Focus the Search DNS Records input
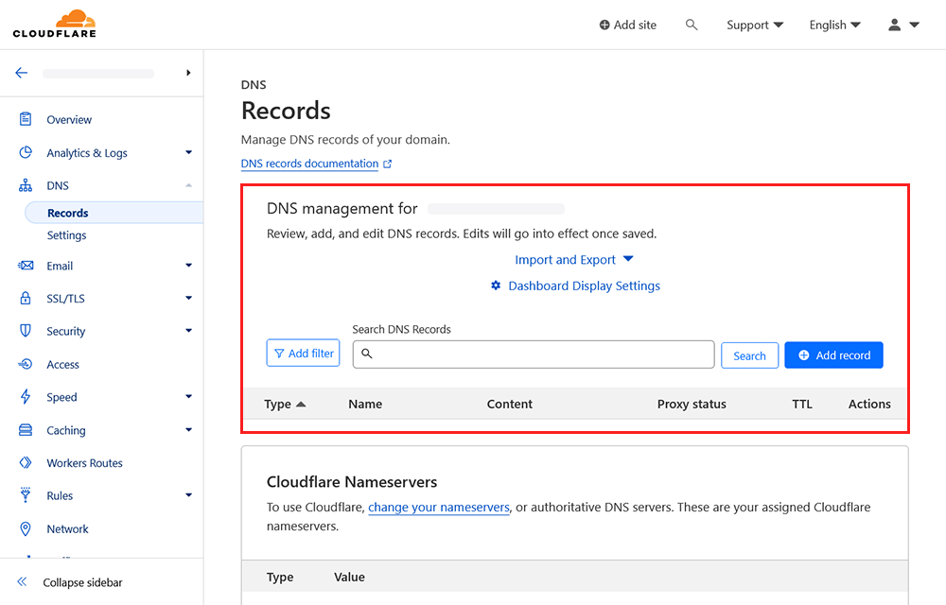The image size is (946, 605). tap(534, 354)
